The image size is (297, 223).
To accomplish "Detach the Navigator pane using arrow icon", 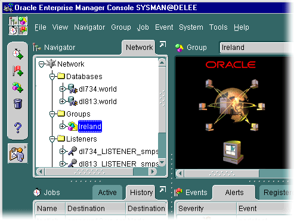I will pyautogui.click(x=163, y=44).
